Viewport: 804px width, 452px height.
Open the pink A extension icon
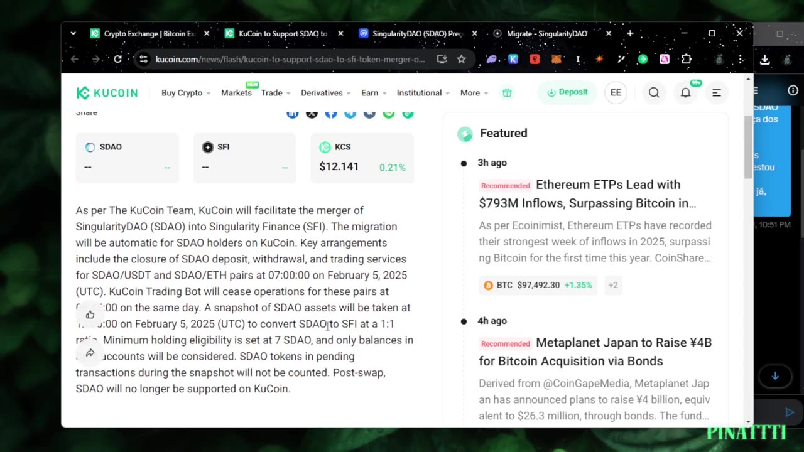point(664,59)
